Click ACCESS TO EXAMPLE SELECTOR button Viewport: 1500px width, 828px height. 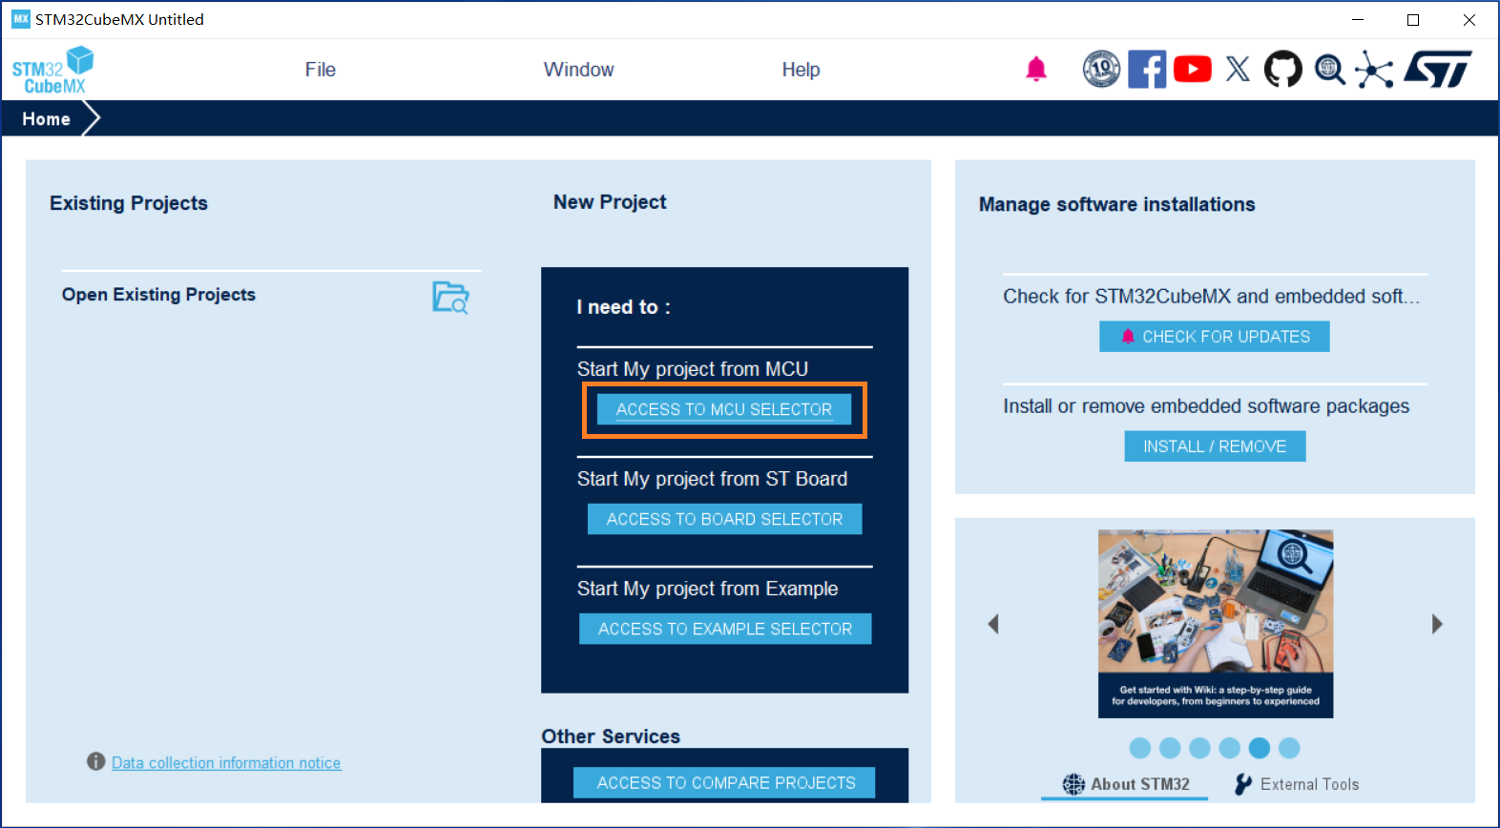click(x=725, y=629)
